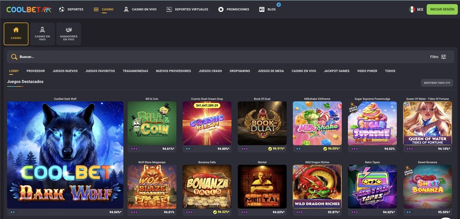Screen dimensions: 460x219
Task: Open Promociones in the top menu
Action: coord(234,9)
